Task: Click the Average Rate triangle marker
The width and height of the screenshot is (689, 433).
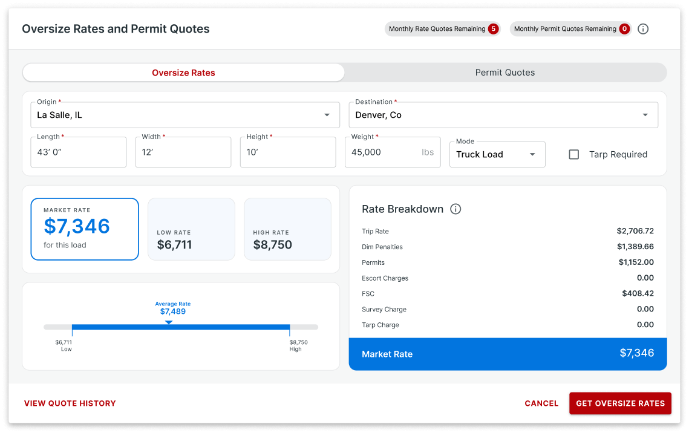Action: coord(169,322)
